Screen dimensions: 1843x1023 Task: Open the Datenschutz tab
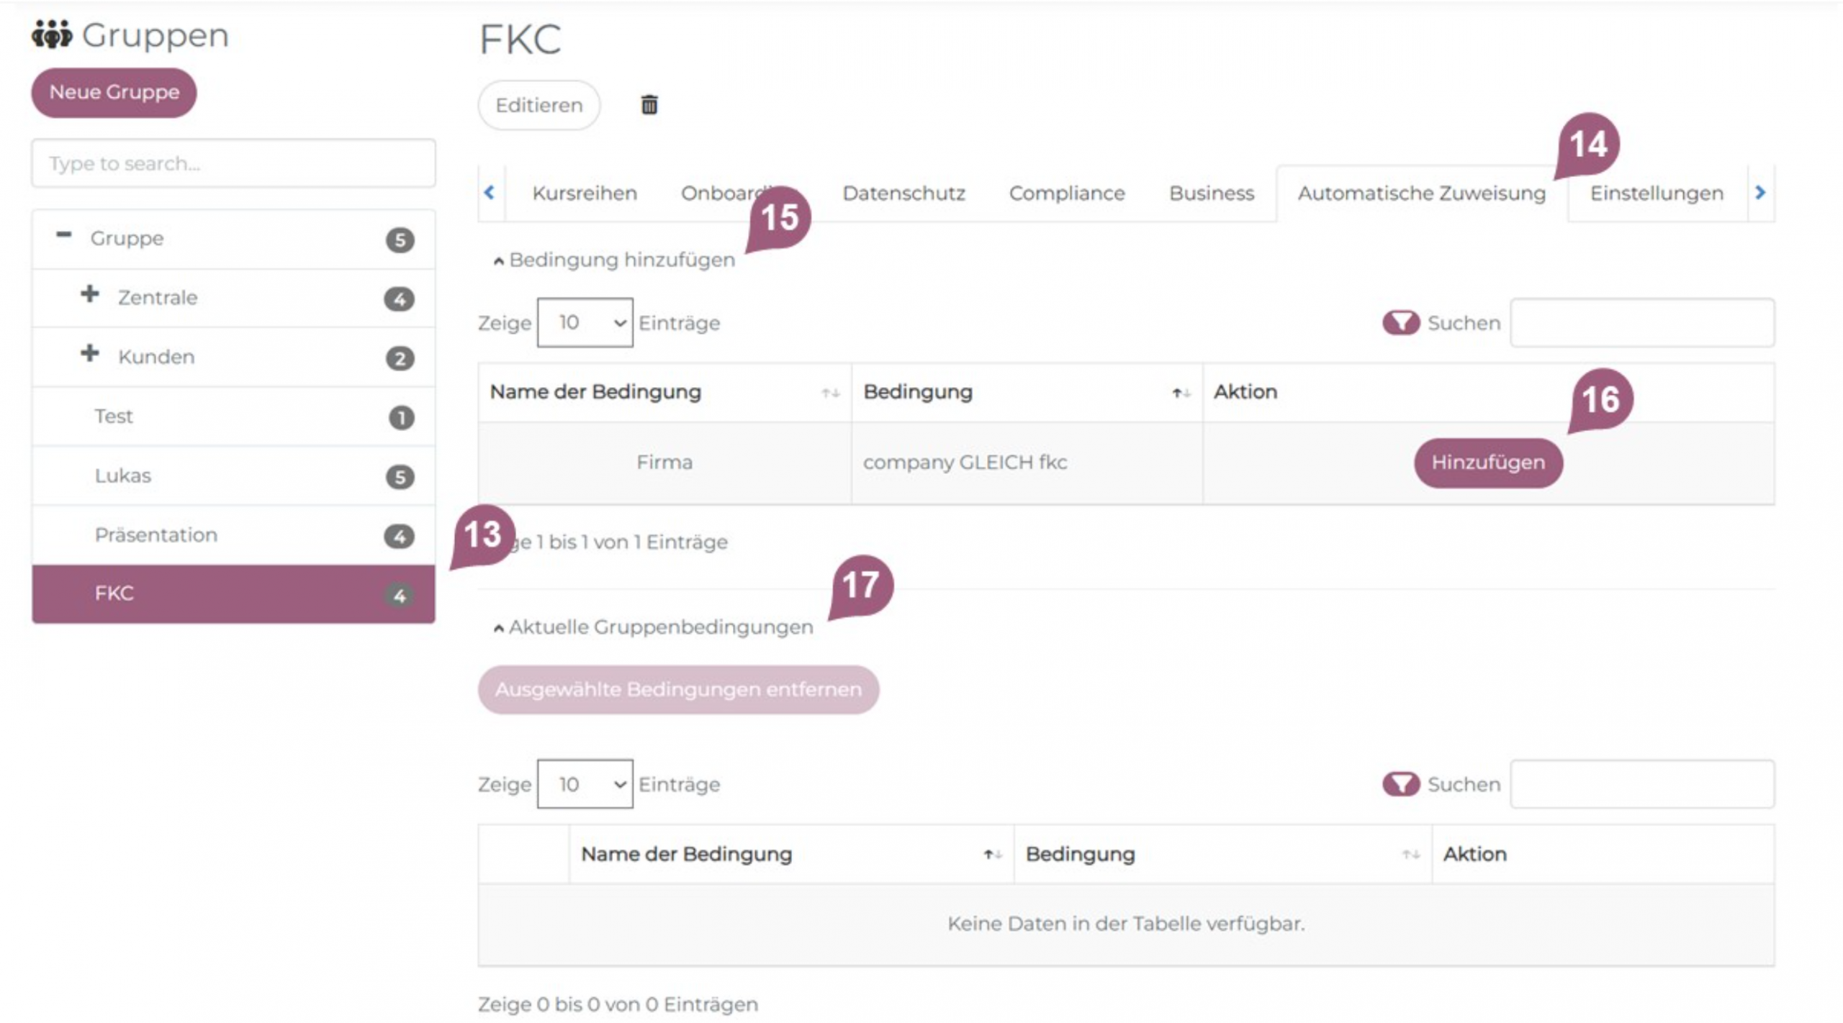point(903,194)
